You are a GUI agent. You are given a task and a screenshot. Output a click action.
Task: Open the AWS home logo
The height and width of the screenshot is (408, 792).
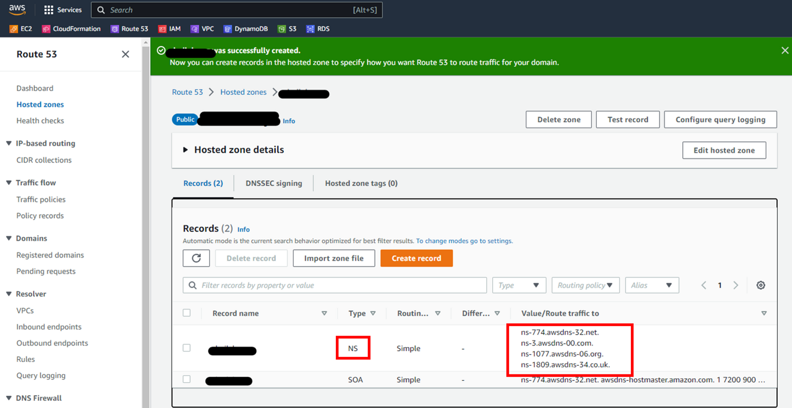17,9
